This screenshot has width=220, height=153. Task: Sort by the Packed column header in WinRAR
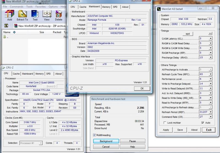54,32
